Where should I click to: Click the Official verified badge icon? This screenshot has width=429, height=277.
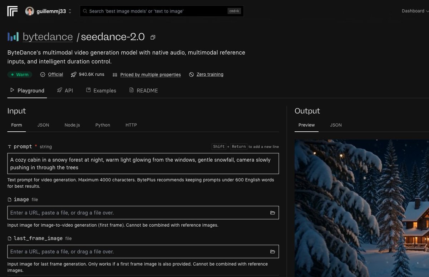[43, 75]
